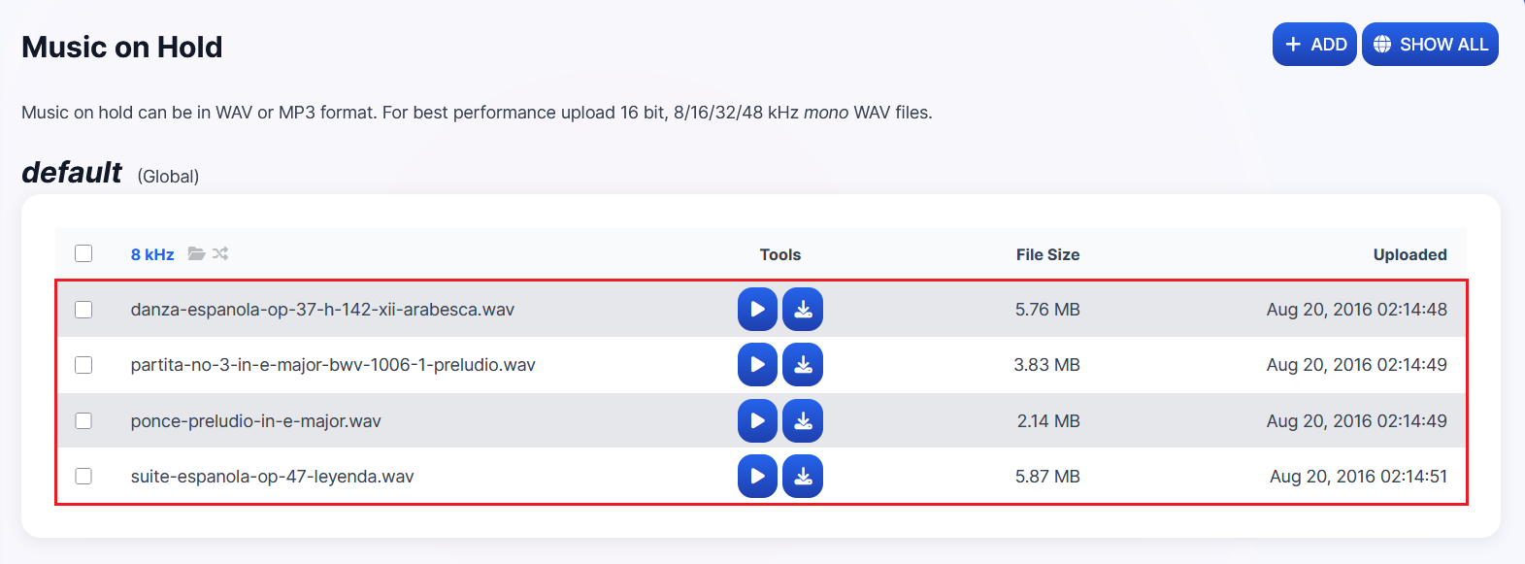Tick checkbox for partita-no-3 preludio file

pos(83,365)
